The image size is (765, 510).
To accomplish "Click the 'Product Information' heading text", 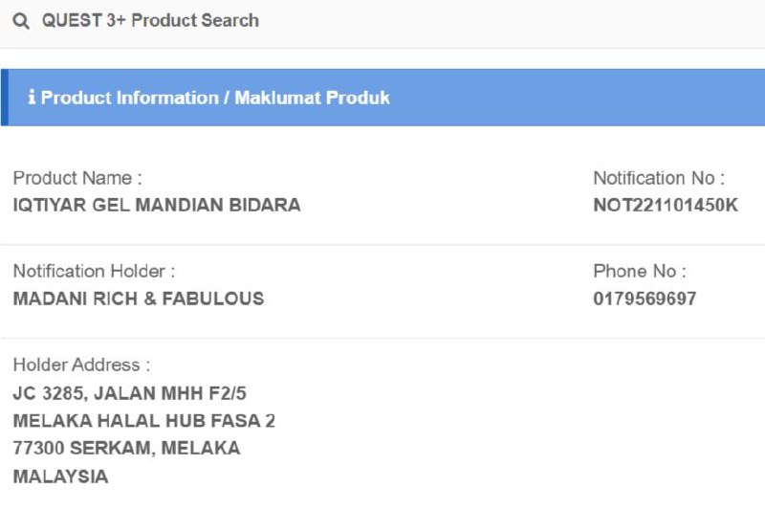I will tap(130, 98).
